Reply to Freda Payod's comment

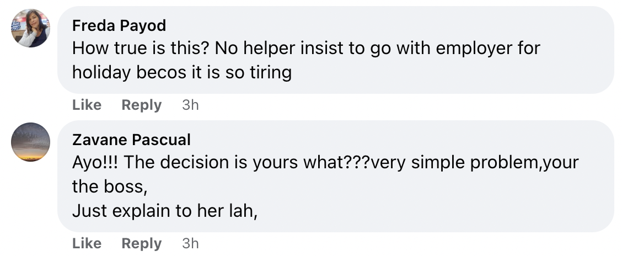pos(142,105)
